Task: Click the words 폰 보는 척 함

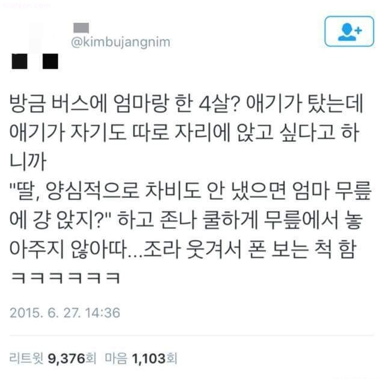Action: [302, 249]
